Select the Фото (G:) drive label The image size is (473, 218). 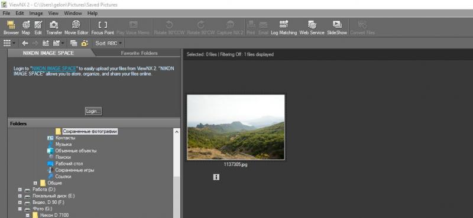point(42,209)
